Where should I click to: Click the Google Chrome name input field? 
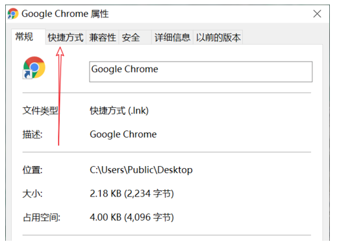[x=201, y=71]
